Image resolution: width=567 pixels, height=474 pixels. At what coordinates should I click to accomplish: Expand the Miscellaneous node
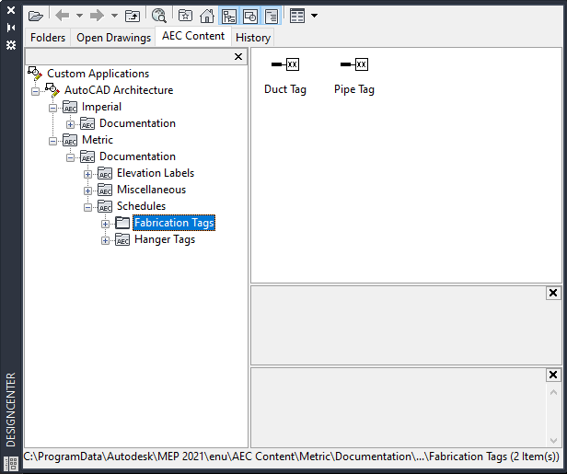coord(87,191)
